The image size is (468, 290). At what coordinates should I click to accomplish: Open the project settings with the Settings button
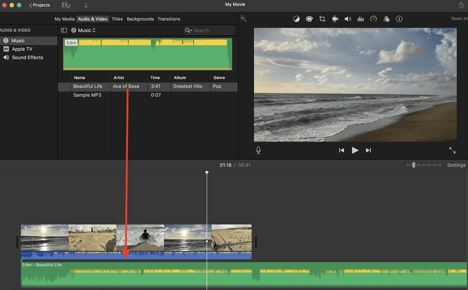point(456,165)
